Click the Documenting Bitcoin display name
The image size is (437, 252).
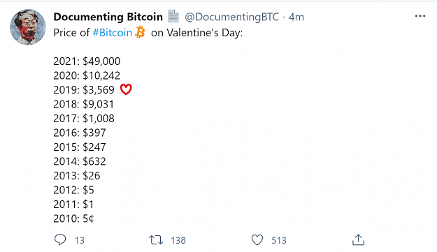point(108,17)
